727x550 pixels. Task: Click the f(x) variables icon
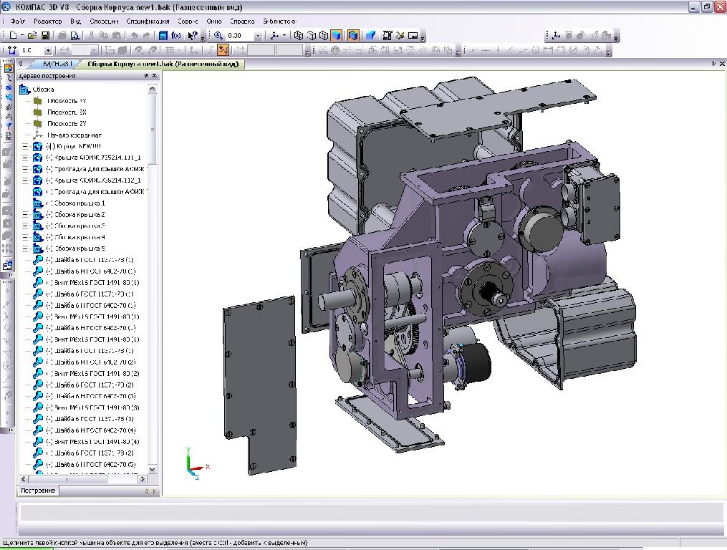click(x=176, y=35)
